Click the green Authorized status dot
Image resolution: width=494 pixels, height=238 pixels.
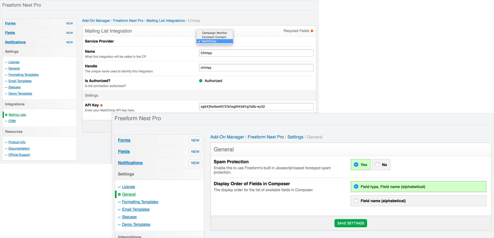(x=201, y=81)
